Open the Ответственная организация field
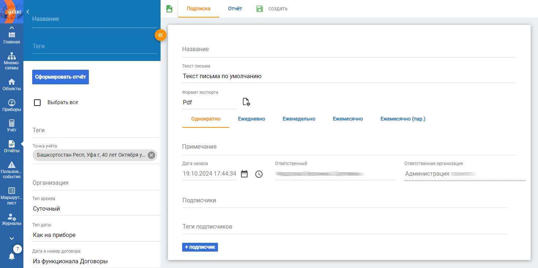 (464, 174)
